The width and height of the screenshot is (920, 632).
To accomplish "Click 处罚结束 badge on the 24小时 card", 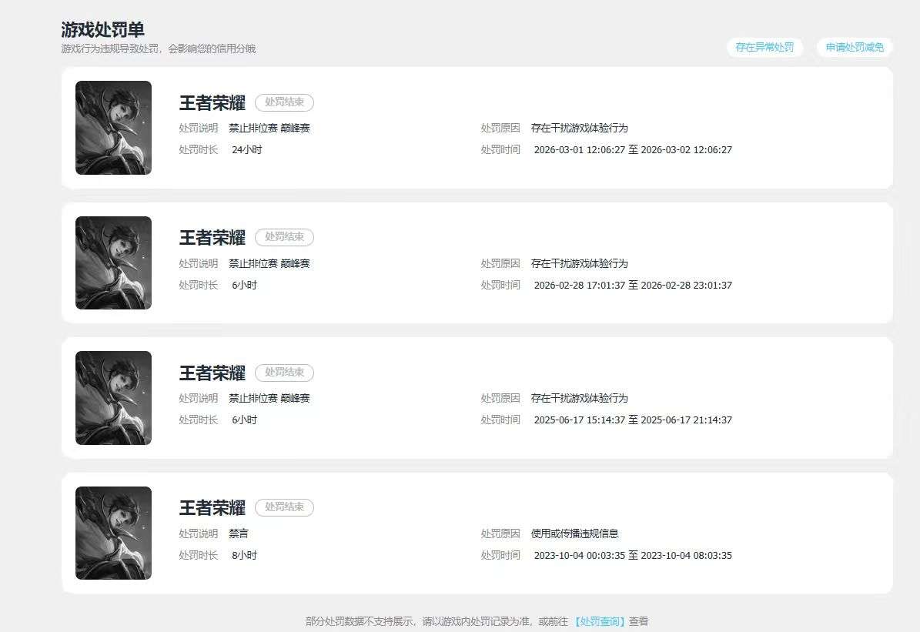I will 285,102.
